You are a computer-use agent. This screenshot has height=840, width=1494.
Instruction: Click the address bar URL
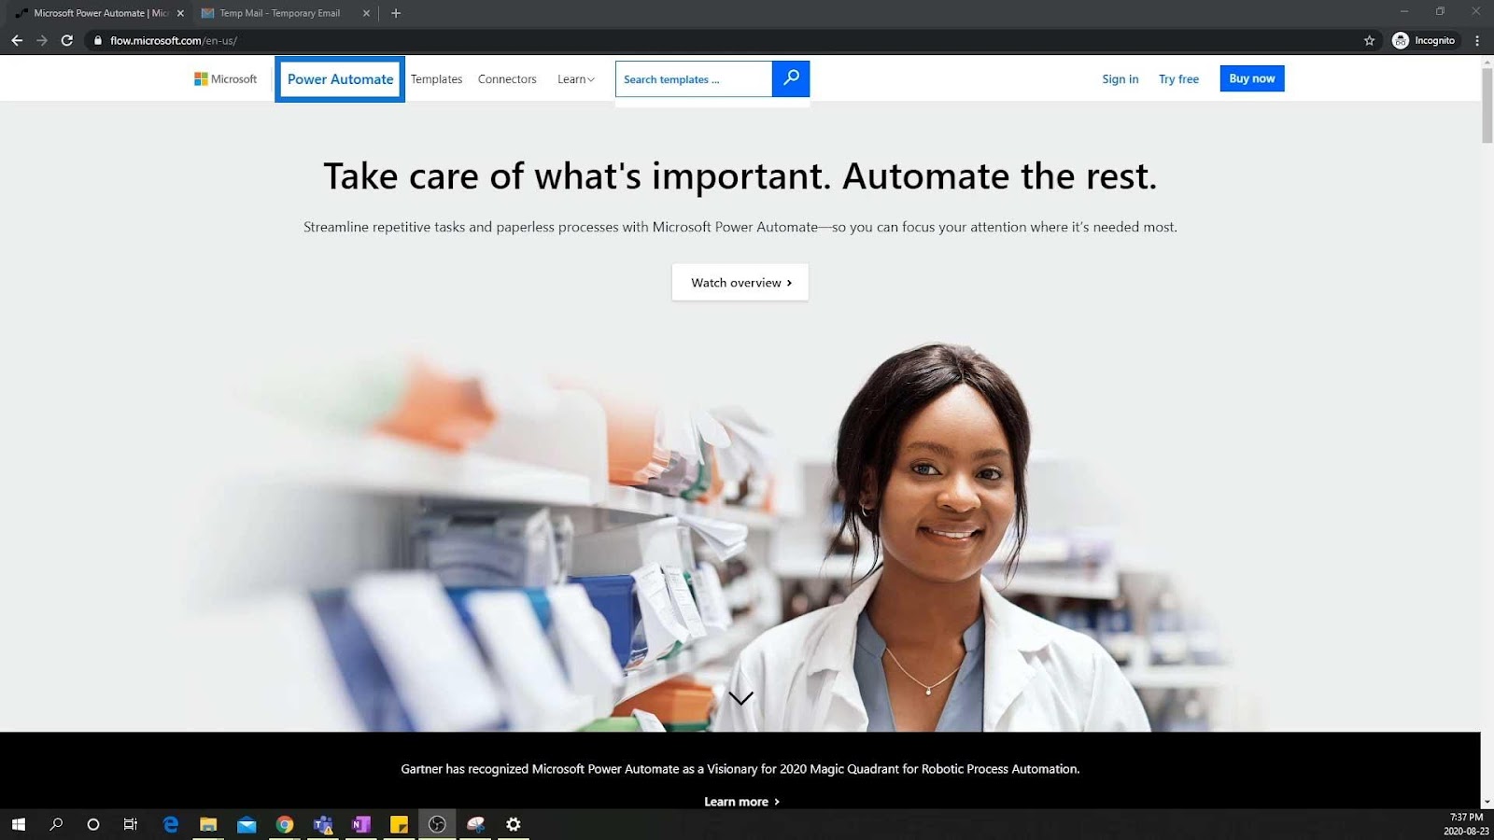click(174, 40)
